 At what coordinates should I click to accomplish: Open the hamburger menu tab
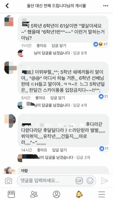pyautogui.click(x=102, y=194)
